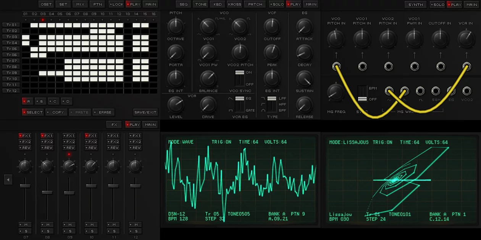481x240 pixels.
Task: Select the square wave MG output jack
Action: click(x=420, y=91)
